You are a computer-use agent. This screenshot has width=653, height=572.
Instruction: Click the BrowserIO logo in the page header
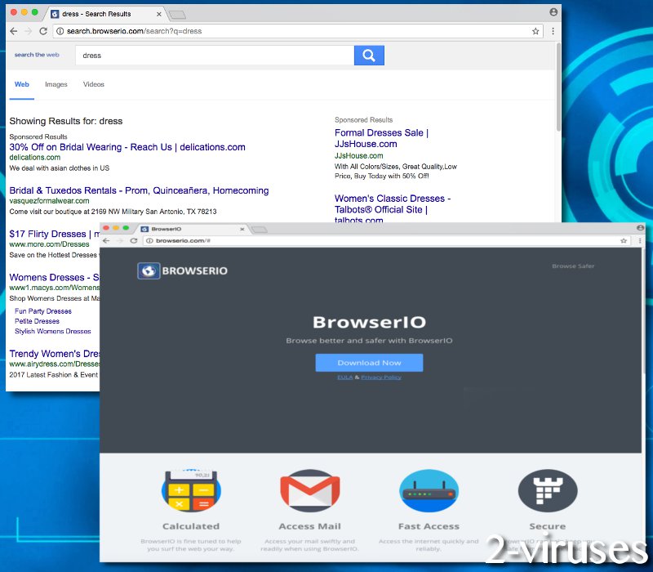(x=181, y=270)
